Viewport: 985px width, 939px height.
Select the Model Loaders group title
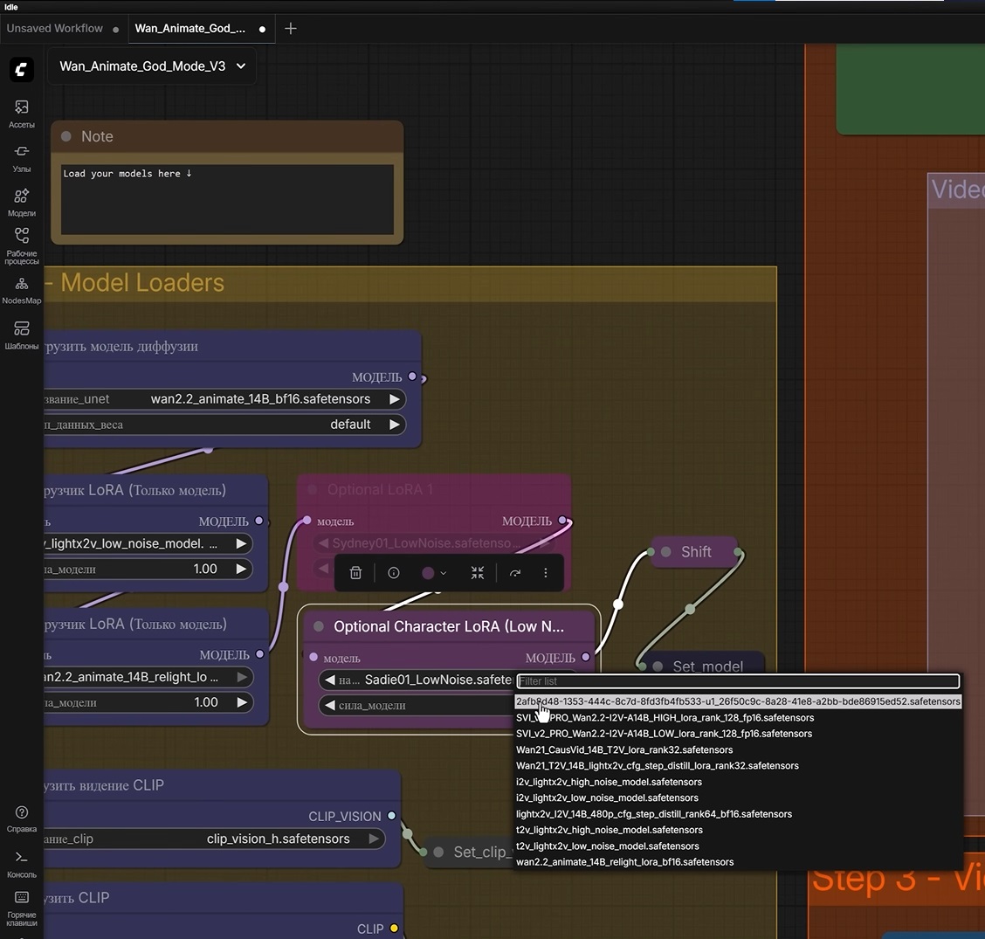(142, 283)
